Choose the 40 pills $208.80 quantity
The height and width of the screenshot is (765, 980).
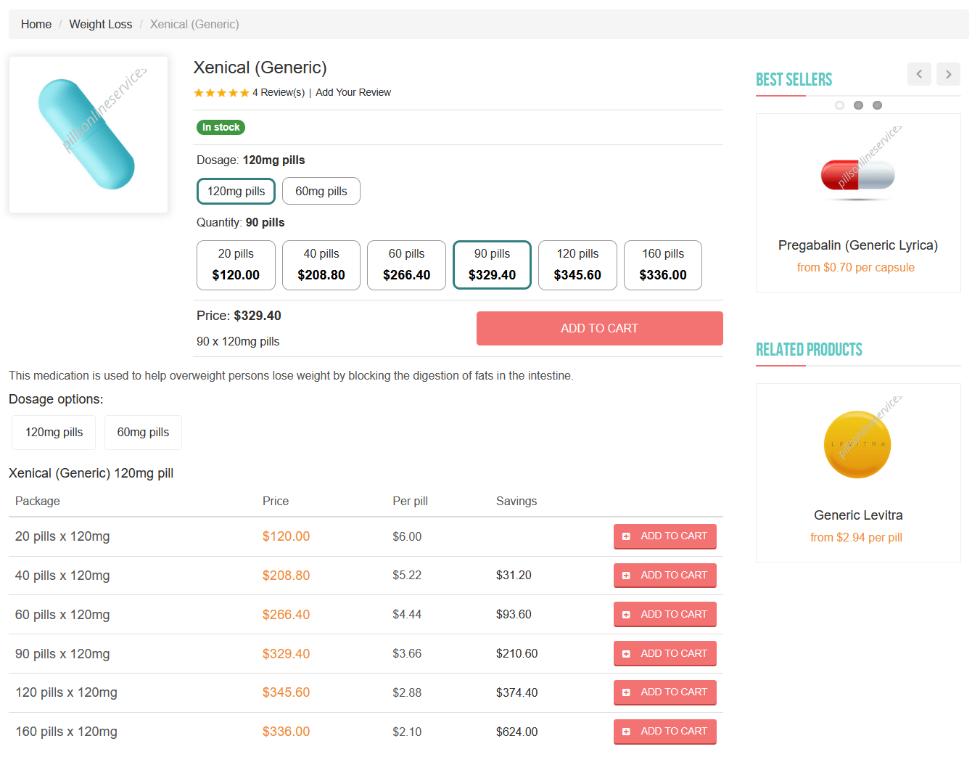pos(321,265)
